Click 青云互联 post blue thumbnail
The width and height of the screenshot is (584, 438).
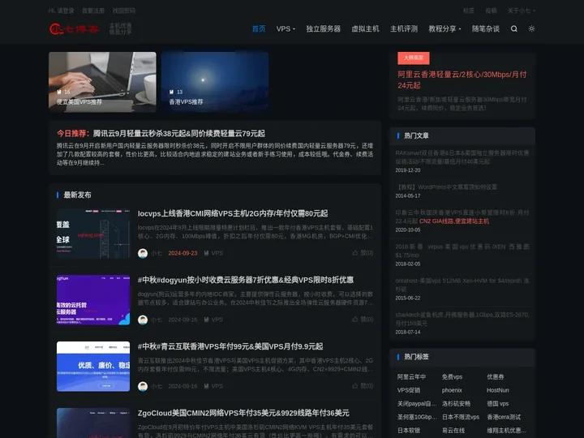click(93, 367)
